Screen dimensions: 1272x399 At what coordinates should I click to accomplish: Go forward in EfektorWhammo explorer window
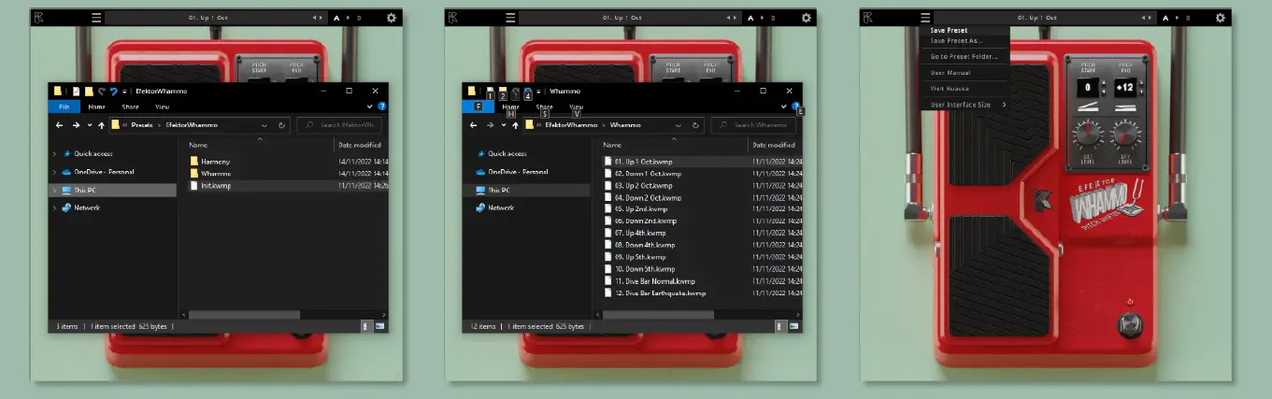tap(76, 124)
